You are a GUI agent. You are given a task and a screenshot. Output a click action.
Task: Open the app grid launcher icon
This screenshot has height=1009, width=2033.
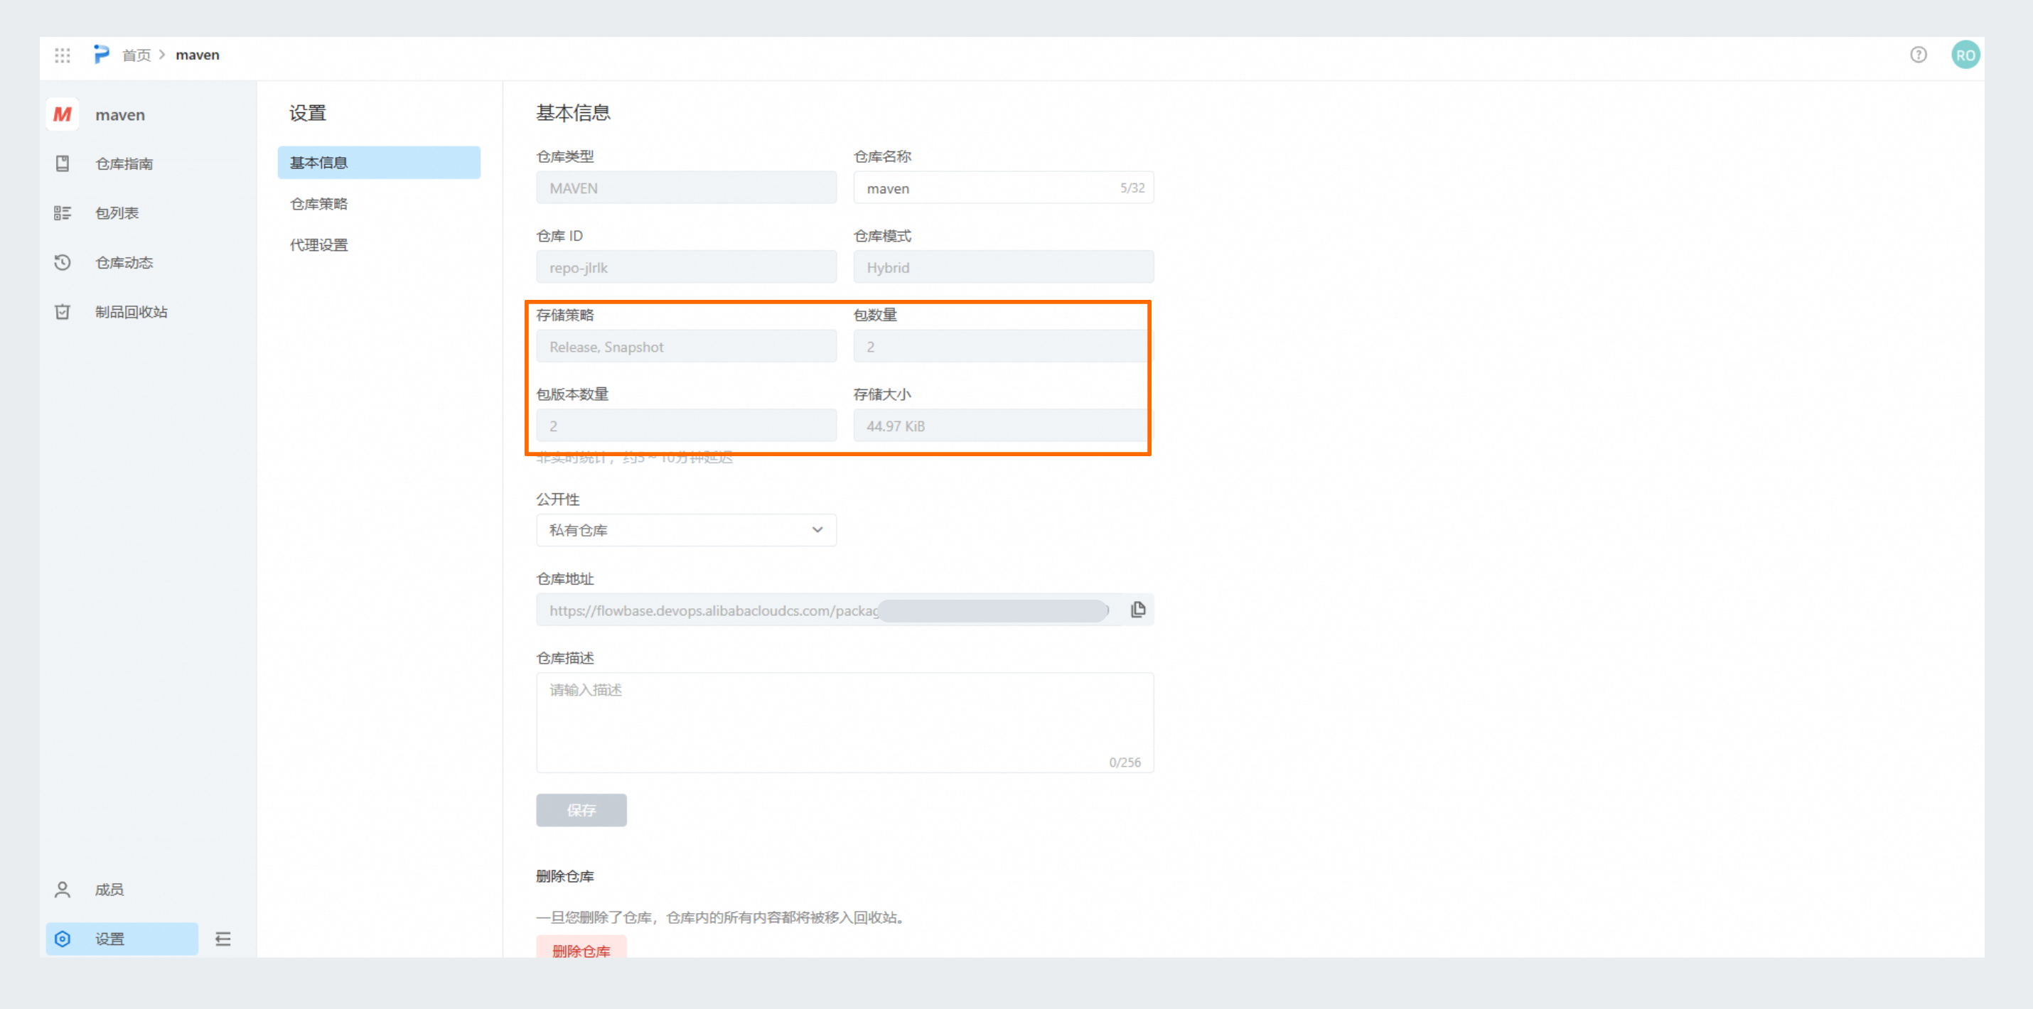point(63,55)
